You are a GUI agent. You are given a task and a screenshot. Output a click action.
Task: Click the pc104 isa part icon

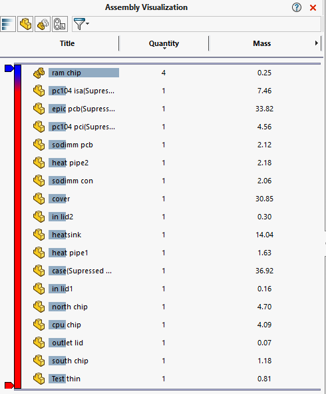click(x=39, y=91)
